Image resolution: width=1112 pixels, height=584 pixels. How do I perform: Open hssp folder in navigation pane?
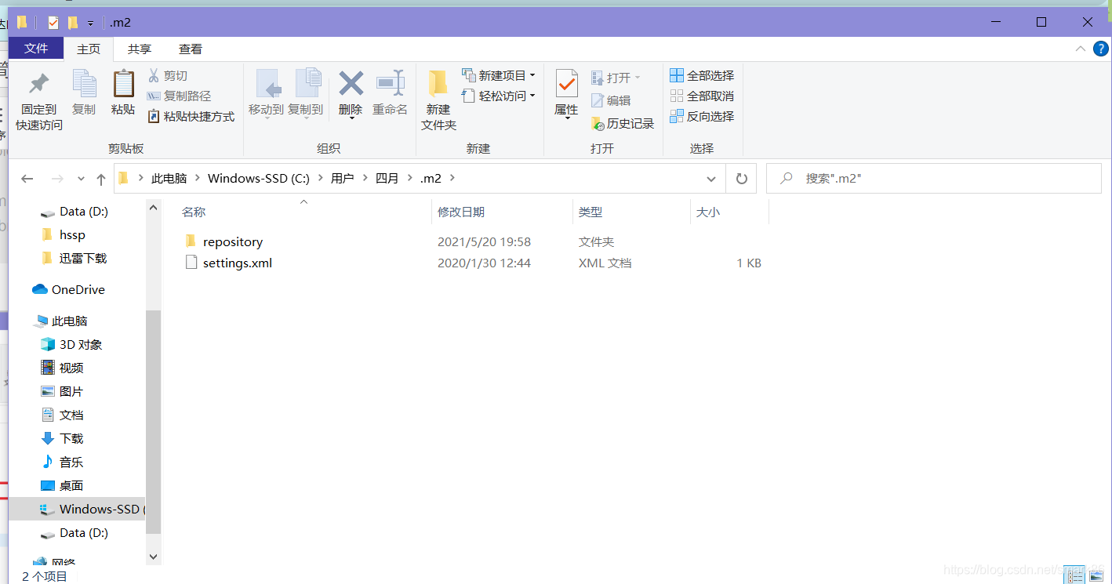[72, 235]
